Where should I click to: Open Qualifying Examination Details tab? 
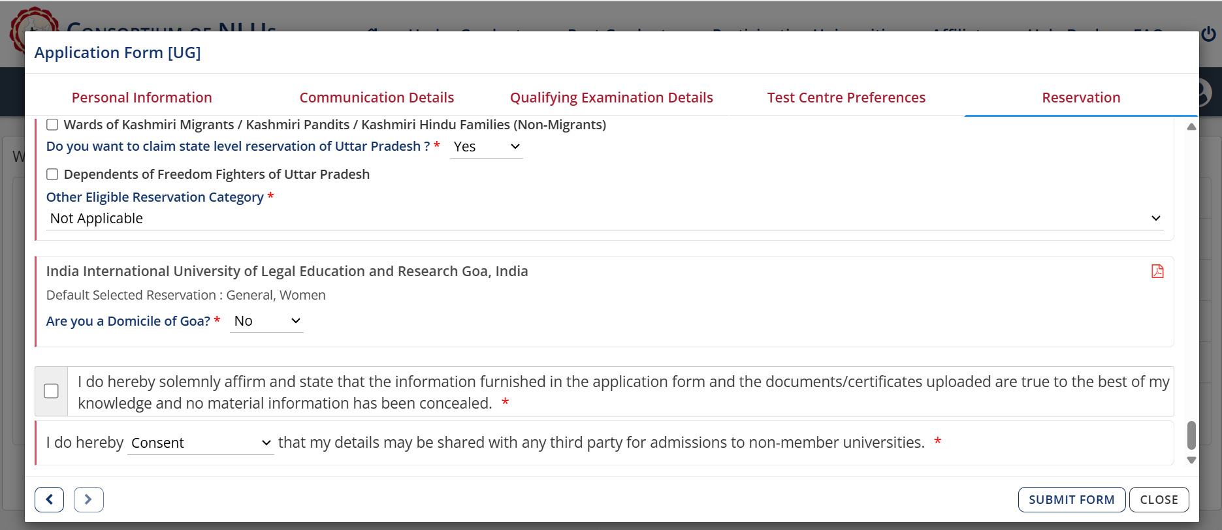coord(611,98)
